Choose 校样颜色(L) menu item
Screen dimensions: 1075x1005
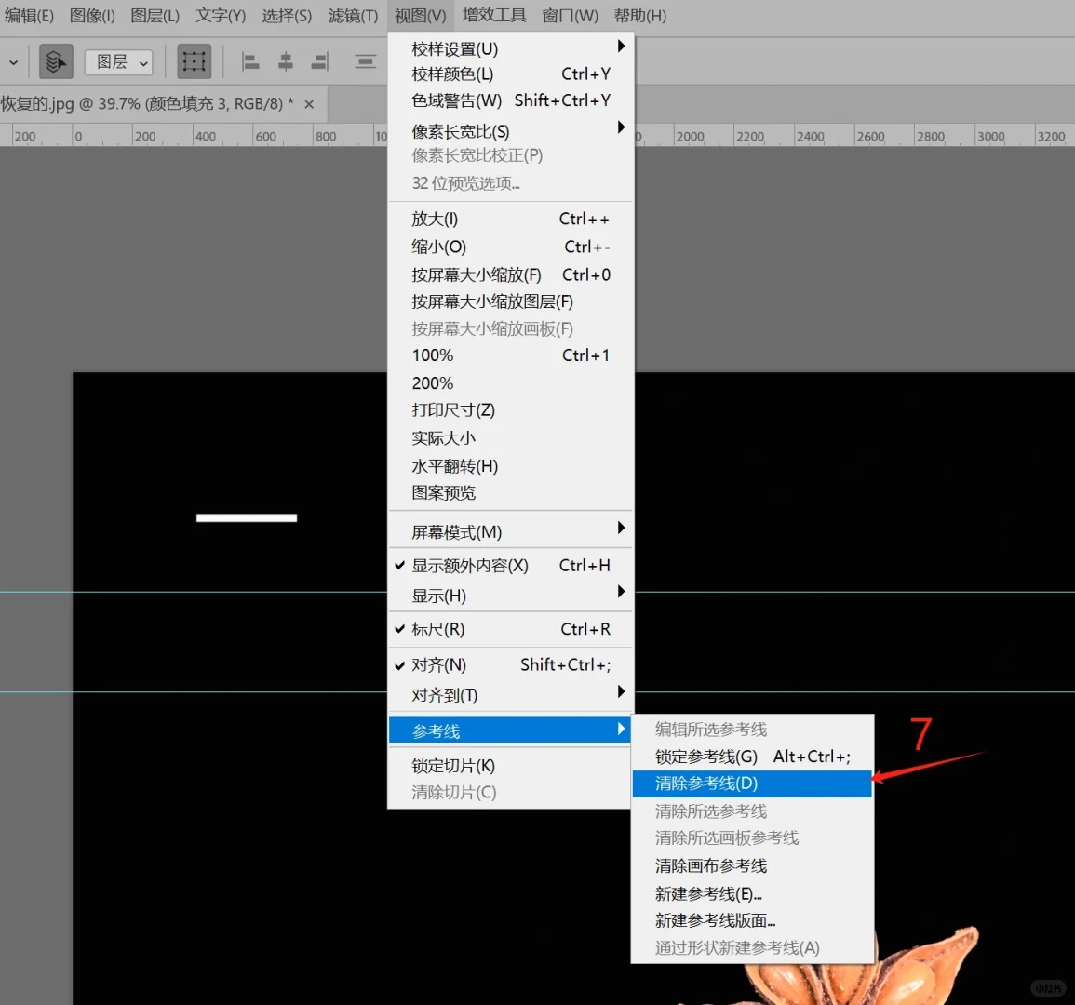coord(511,74)
